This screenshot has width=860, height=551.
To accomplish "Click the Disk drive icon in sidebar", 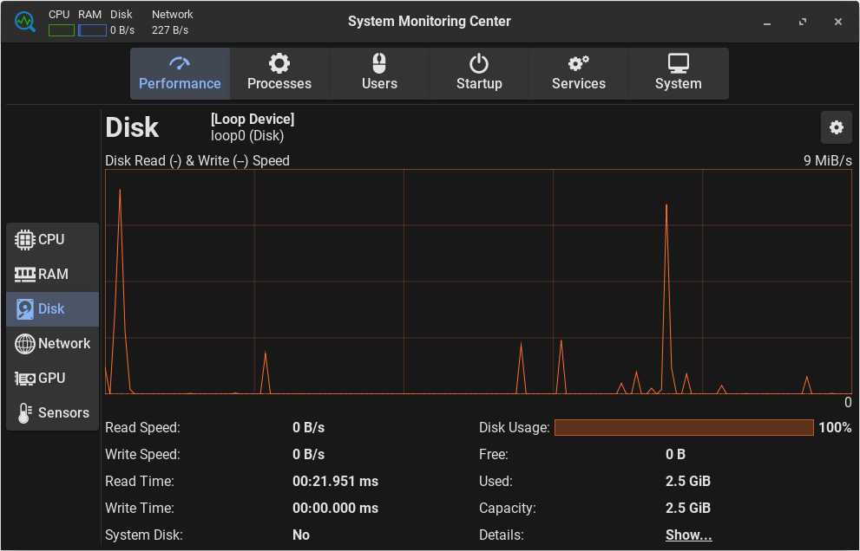I will [25, 308].
